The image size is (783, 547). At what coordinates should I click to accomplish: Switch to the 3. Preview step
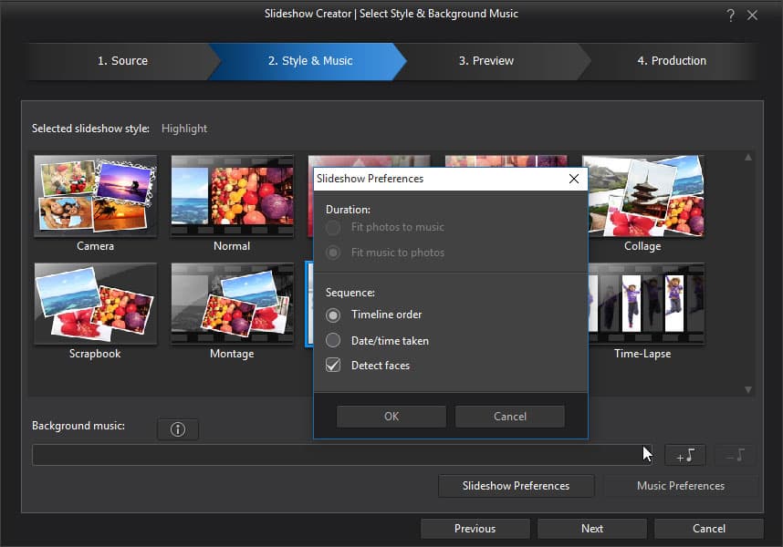[486, 61]
